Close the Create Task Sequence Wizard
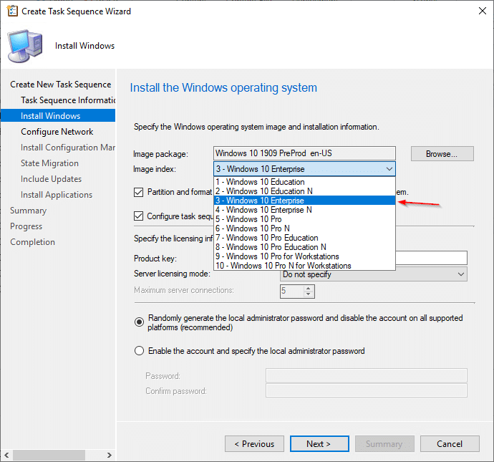Image resolution: width=494 pixels, height=462 pixels. 482,11
